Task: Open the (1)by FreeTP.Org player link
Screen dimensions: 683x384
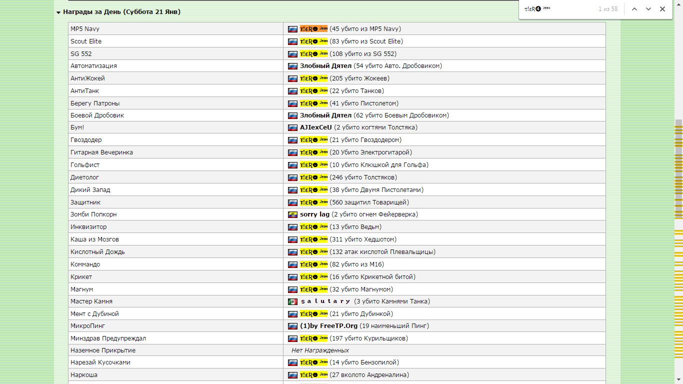Action: pyautogui.click(x=328, y=326)
